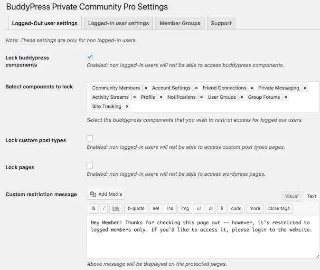Click the 'Custom restriction message' label

pyautogui.click(x=41, y=194)
